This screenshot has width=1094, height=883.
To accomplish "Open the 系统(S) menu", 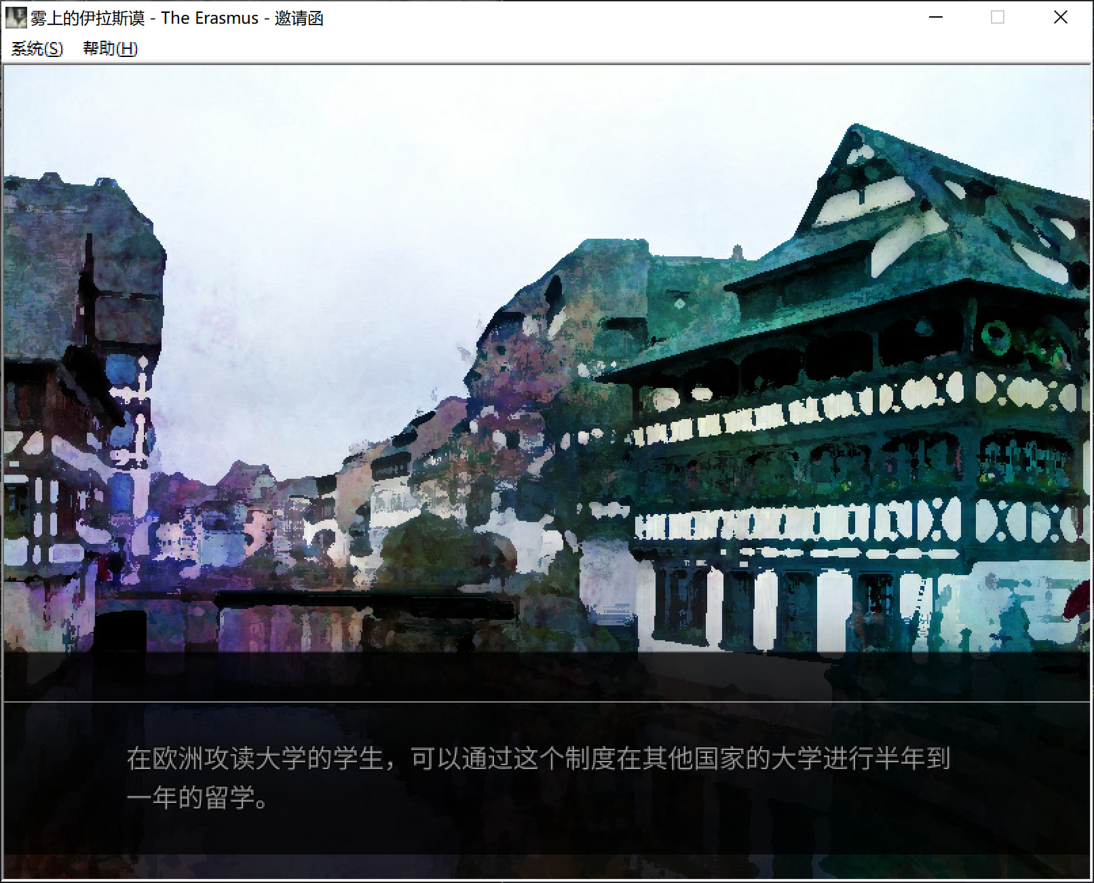I will point(37,49).
